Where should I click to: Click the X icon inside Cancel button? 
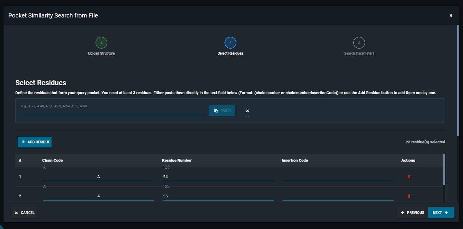16,212
